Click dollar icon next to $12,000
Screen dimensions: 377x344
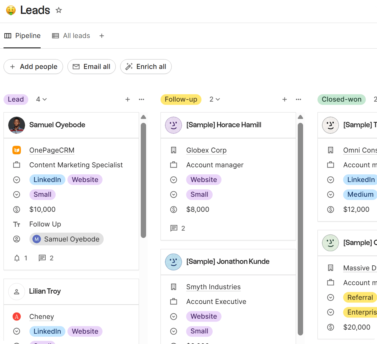pyautogui.click(x=331, y=209)
